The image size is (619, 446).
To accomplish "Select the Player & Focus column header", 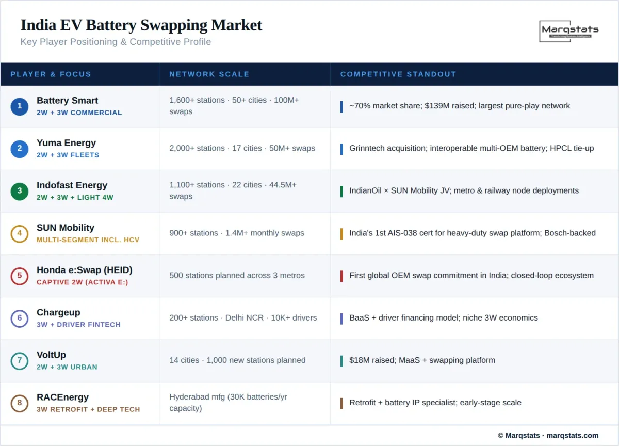I will (51, 74).
